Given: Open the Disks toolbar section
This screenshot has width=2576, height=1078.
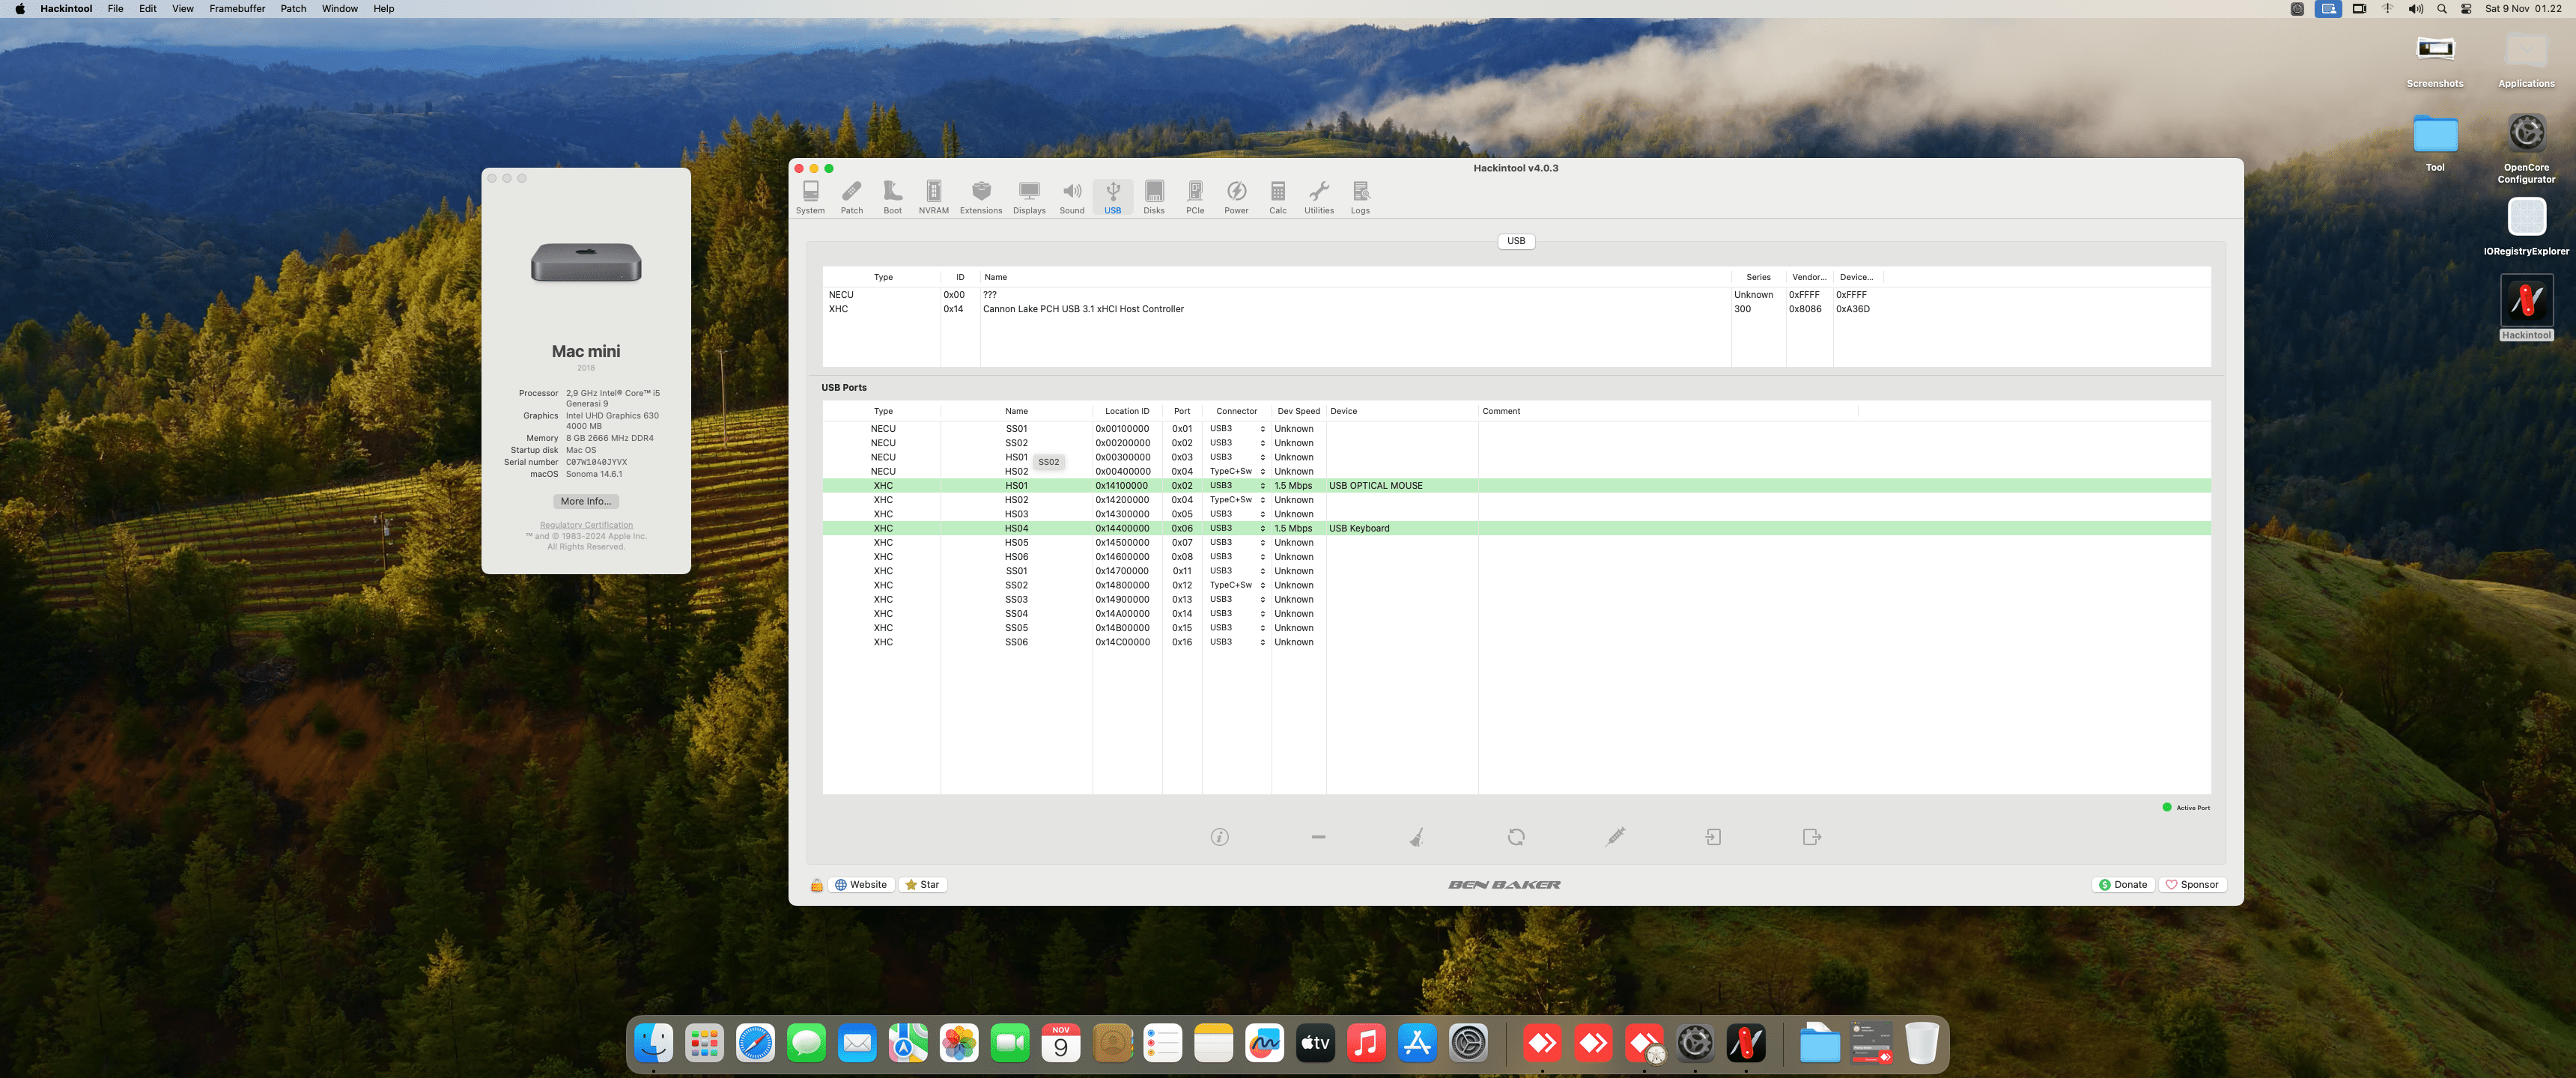Looking at the screenshot, I should pyautogui.click(x=1153, y=197).
